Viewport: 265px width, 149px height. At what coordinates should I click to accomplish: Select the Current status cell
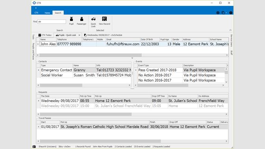213,127
